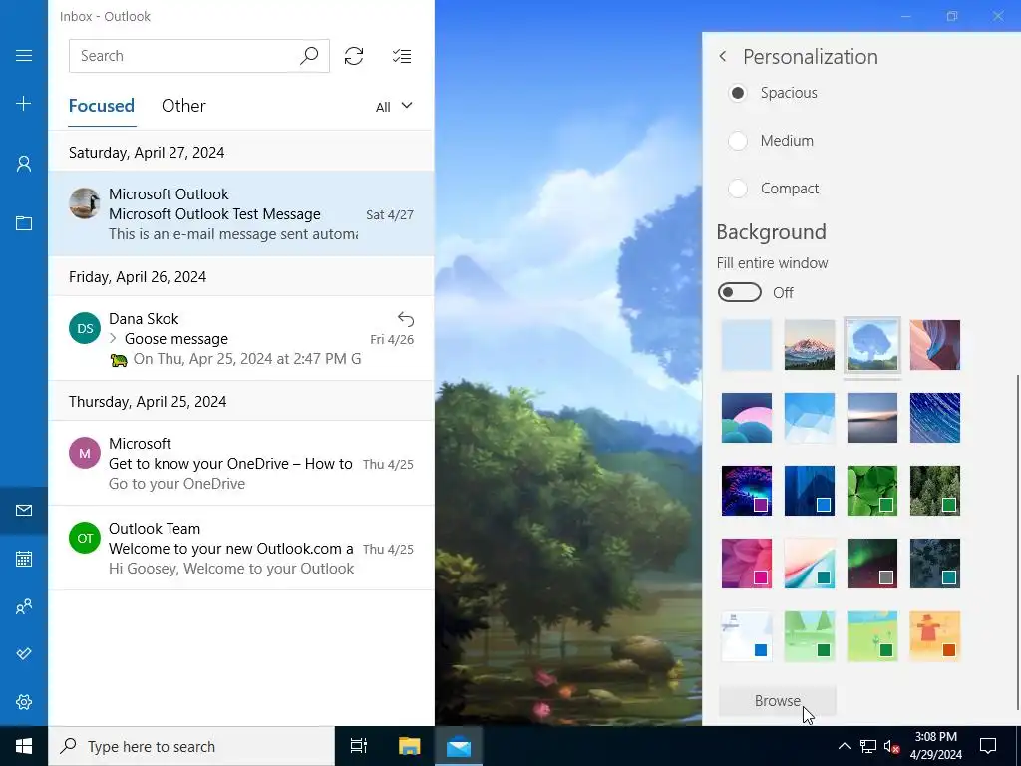Open Settings gear in Mail sidebar
This screenshot has width=1021, height=766.
click(x=24, y=702)
